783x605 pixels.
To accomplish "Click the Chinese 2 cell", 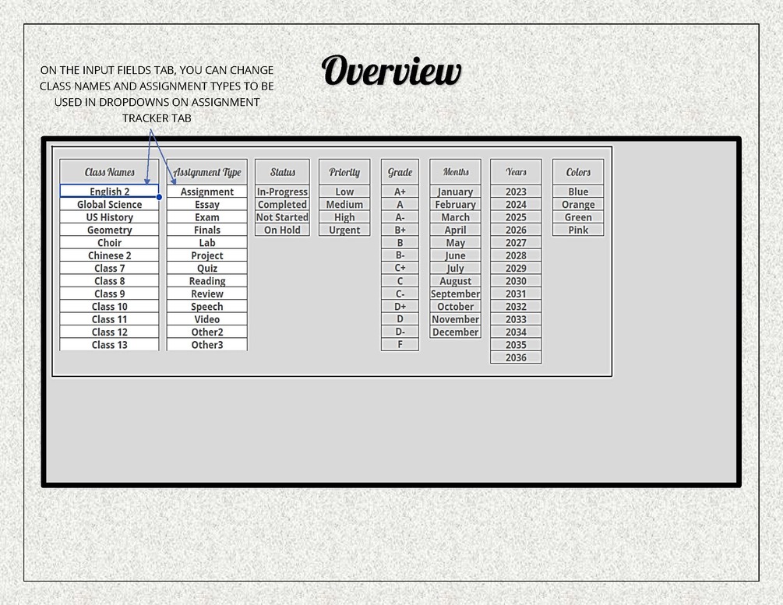I will click(x=109, y=255).
